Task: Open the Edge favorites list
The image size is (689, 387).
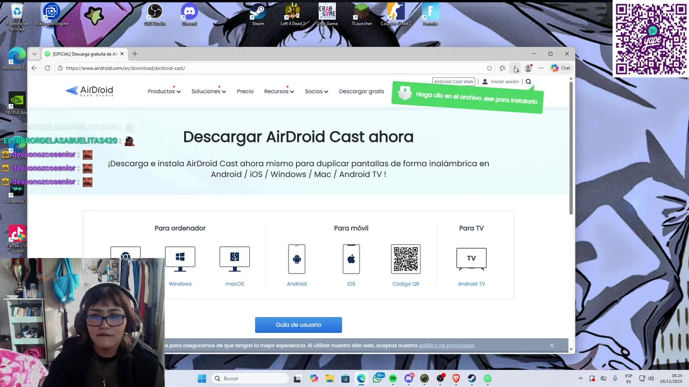Action: [x=502, y=68]
